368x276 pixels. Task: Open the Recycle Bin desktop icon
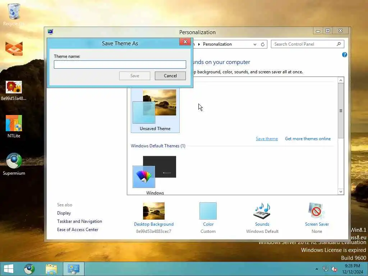tap(14, 14)
